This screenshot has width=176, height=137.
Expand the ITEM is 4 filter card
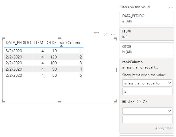147,34
